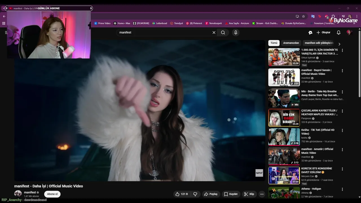The width and height of the screenshot is (361, 203).
Task: Open manifest Amatör title link
Action: click(x=317, y=151)
